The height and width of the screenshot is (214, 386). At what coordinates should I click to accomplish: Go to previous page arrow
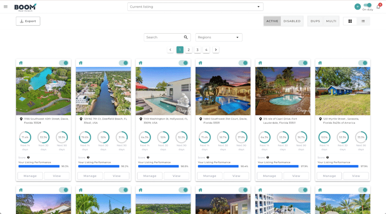170,50
